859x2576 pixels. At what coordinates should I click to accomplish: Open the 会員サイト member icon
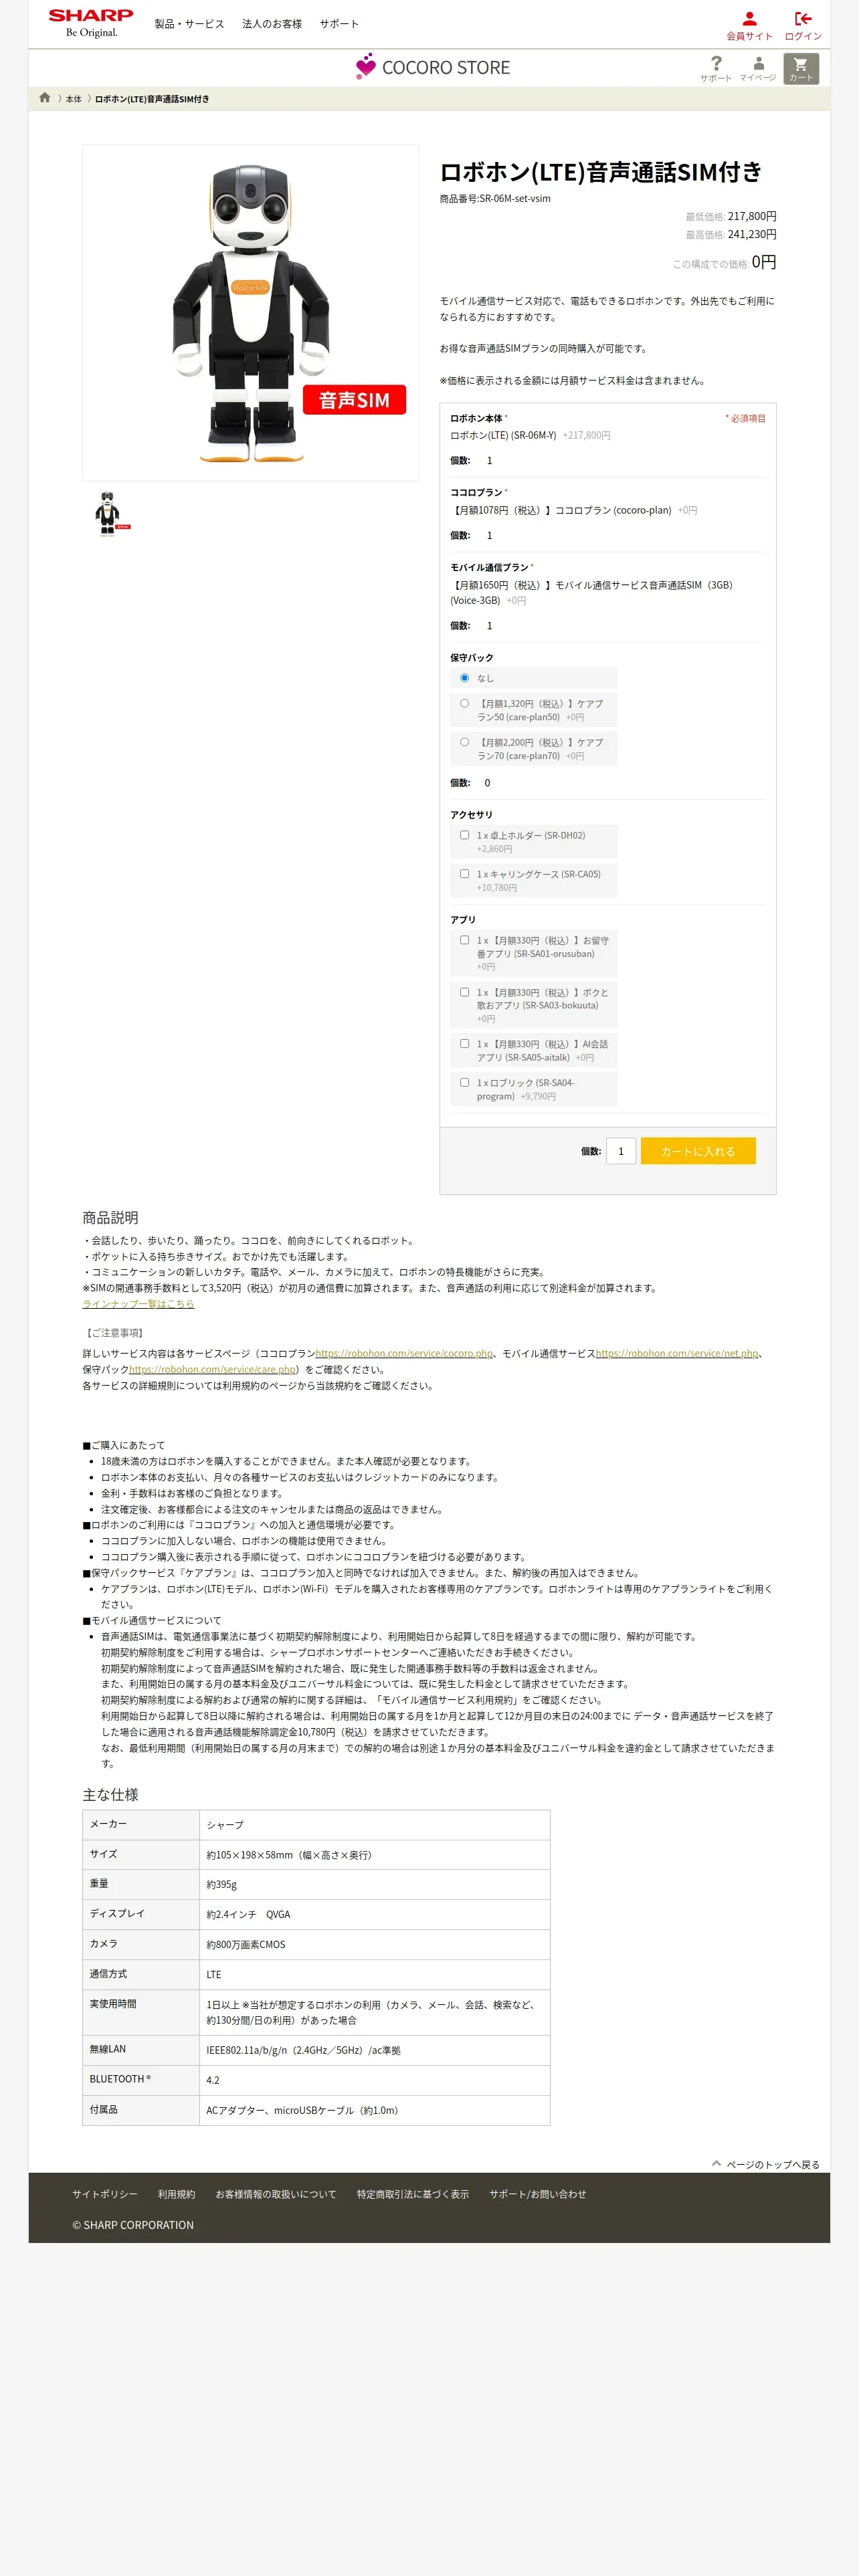pyautogui.click(x=749, y=25)
